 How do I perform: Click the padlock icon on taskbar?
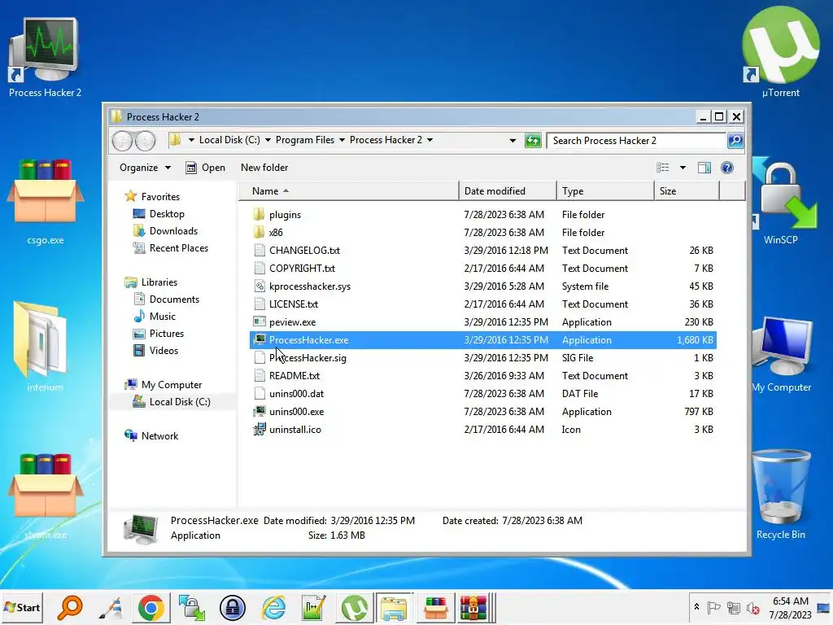pyautogui.click(x=233, y=607)
